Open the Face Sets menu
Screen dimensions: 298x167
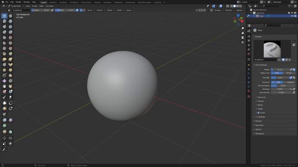tap(49, 6)
